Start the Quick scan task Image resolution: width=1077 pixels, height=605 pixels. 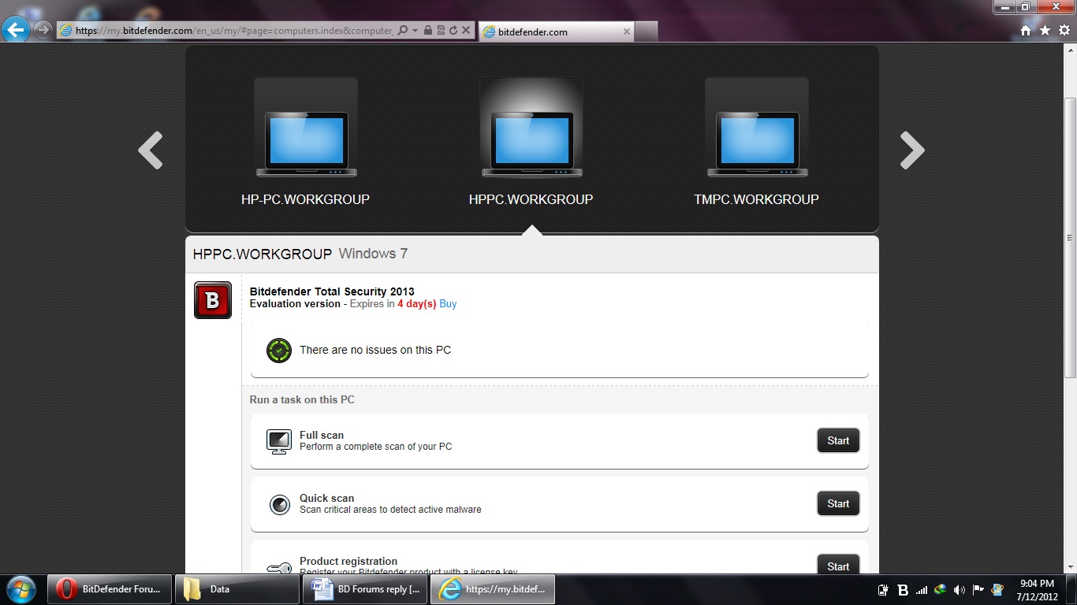pos(838,503)
